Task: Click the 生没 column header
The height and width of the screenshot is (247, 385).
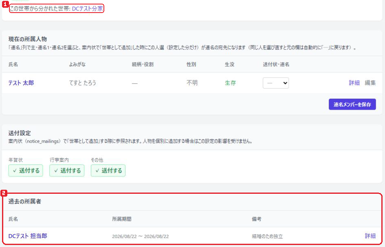Action: tap(230, 64)
